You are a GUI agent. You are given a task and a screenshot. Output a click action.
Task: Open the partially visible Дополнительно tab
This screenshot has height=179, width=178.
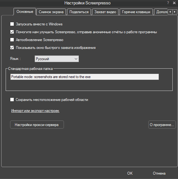[x=161, y=12]
